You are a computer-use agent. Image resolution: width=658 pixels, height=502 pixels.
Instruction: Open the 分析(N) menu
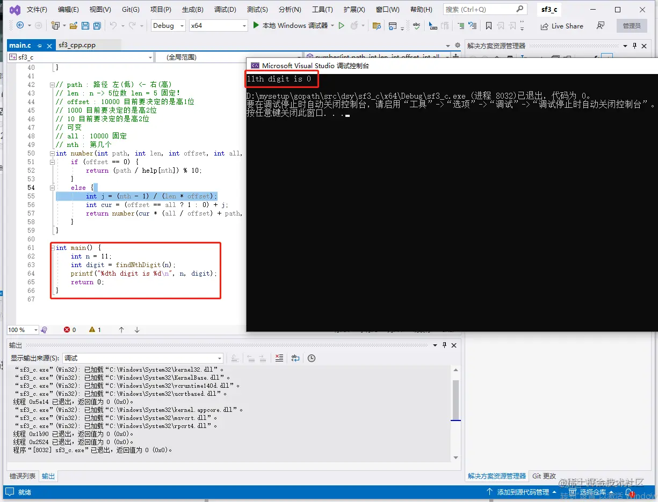(x=290, y=10)
